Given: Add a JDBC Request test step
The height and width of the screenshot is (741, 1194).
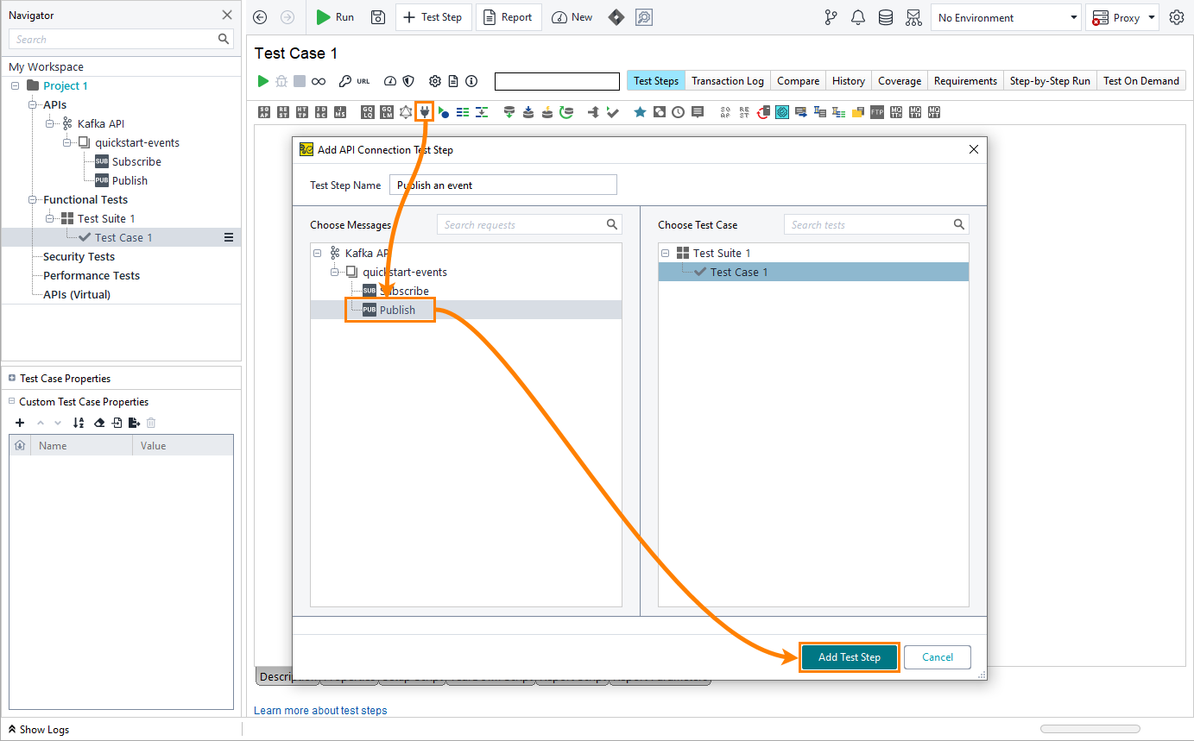Looking at the screenshot, I should (x=319, y=111).
